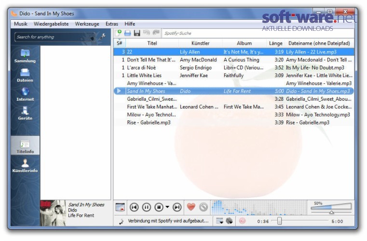The width and height of the screenshot is (367, 241).
Task: Click the play indicator arrow on the Dido row
Action: pyautogui.click(x=119, y=91)
